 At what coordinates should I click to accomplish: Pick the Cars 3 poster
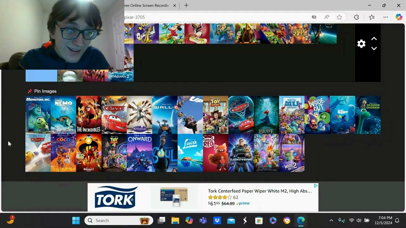click(38, 153)
